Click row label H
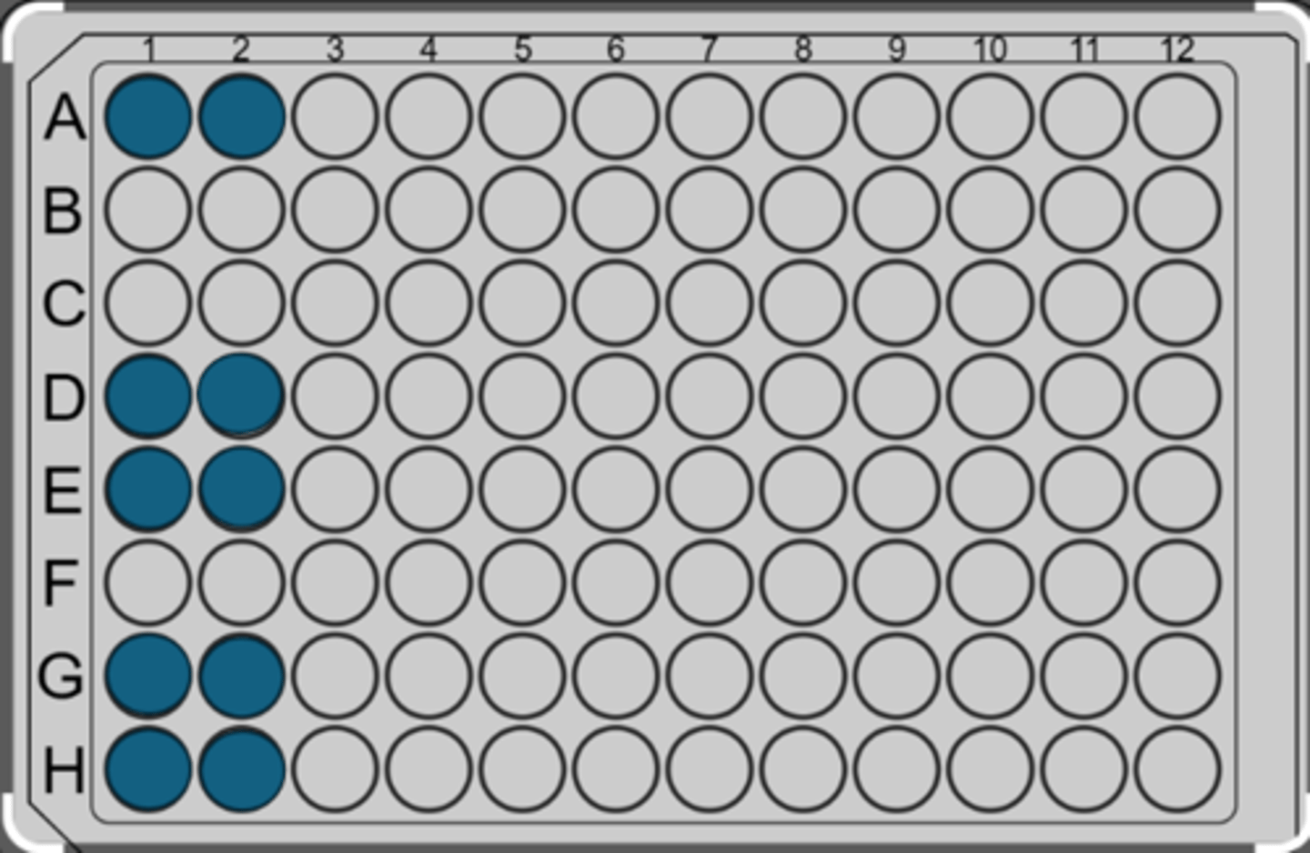 click(64, 770)
